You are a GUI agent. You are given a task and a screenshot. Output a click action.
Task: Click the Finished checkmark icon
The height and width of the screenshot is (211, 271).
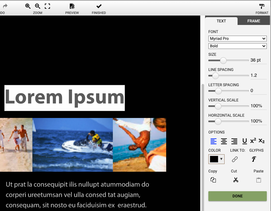tap(99, 6)
